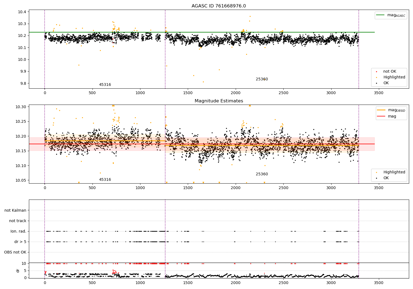Click the title 'AGASC ID 761668976.0'
This screenshot has height=289, width=413.
coord(219,6)
